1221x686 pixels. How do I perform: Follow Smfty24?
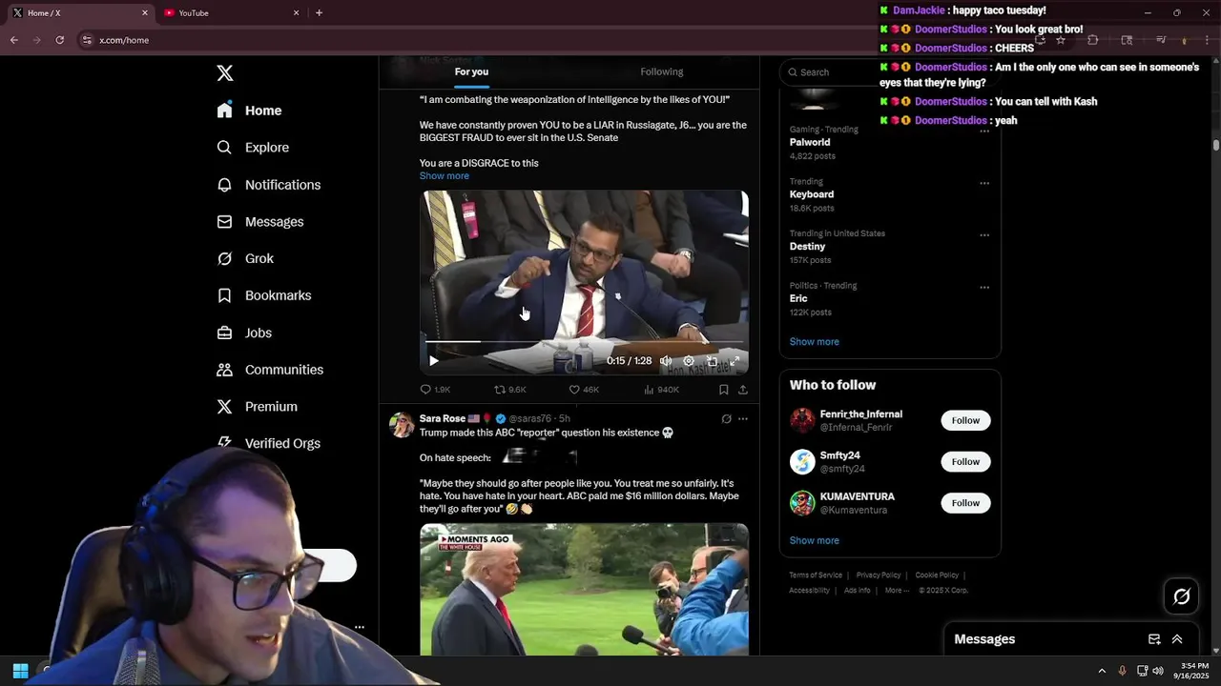pyautogui.click(x=965, y=462)
